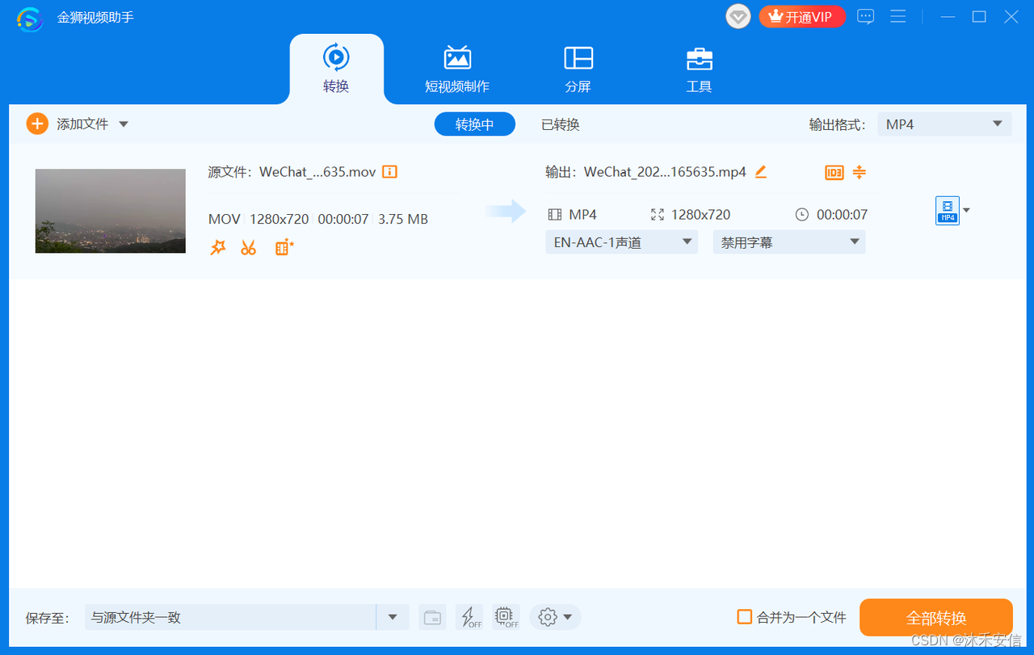Viewport: 1034px width, 655px height.
Task: Click the enhance video icon
Action: pyautogui.click(x=284, y=247)
